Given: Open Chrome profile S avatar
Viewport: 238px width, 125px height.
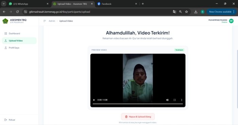Looking at the screenshot, I should click(202, 12).
